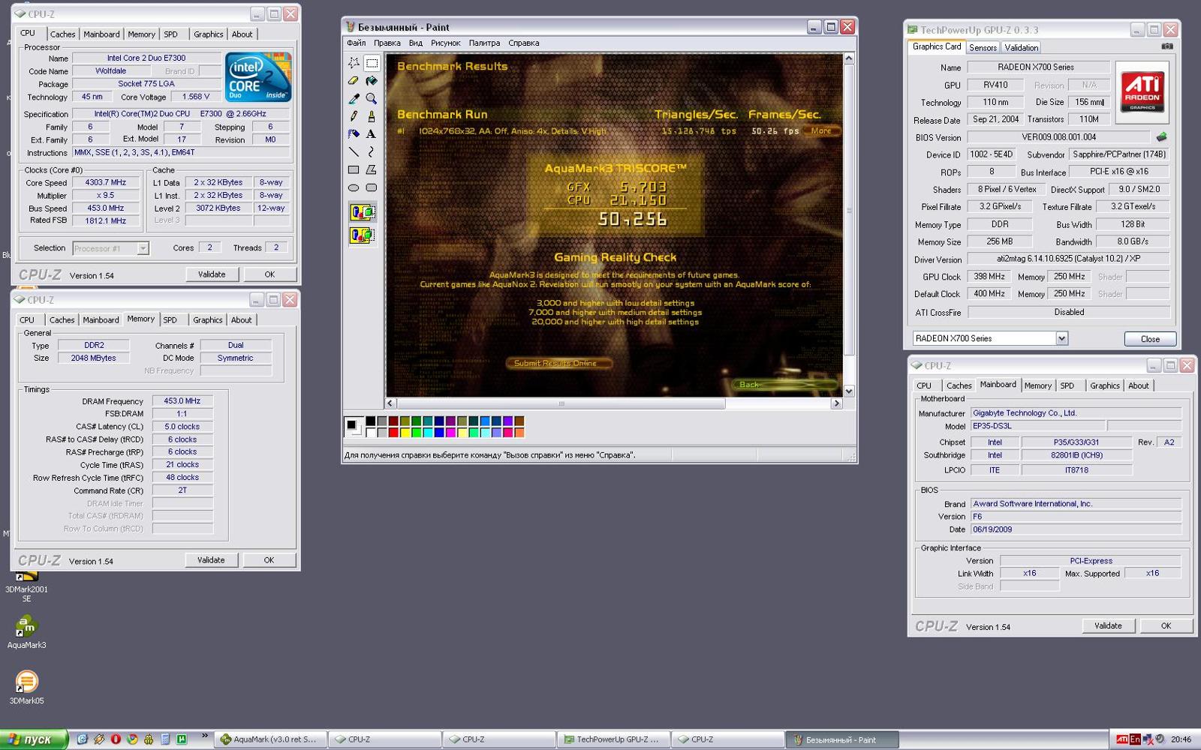Click Paint horizontal scrollbar left arrow
Screen dimensions: 1201x750
pyautogui.click(x=390, y=403)
